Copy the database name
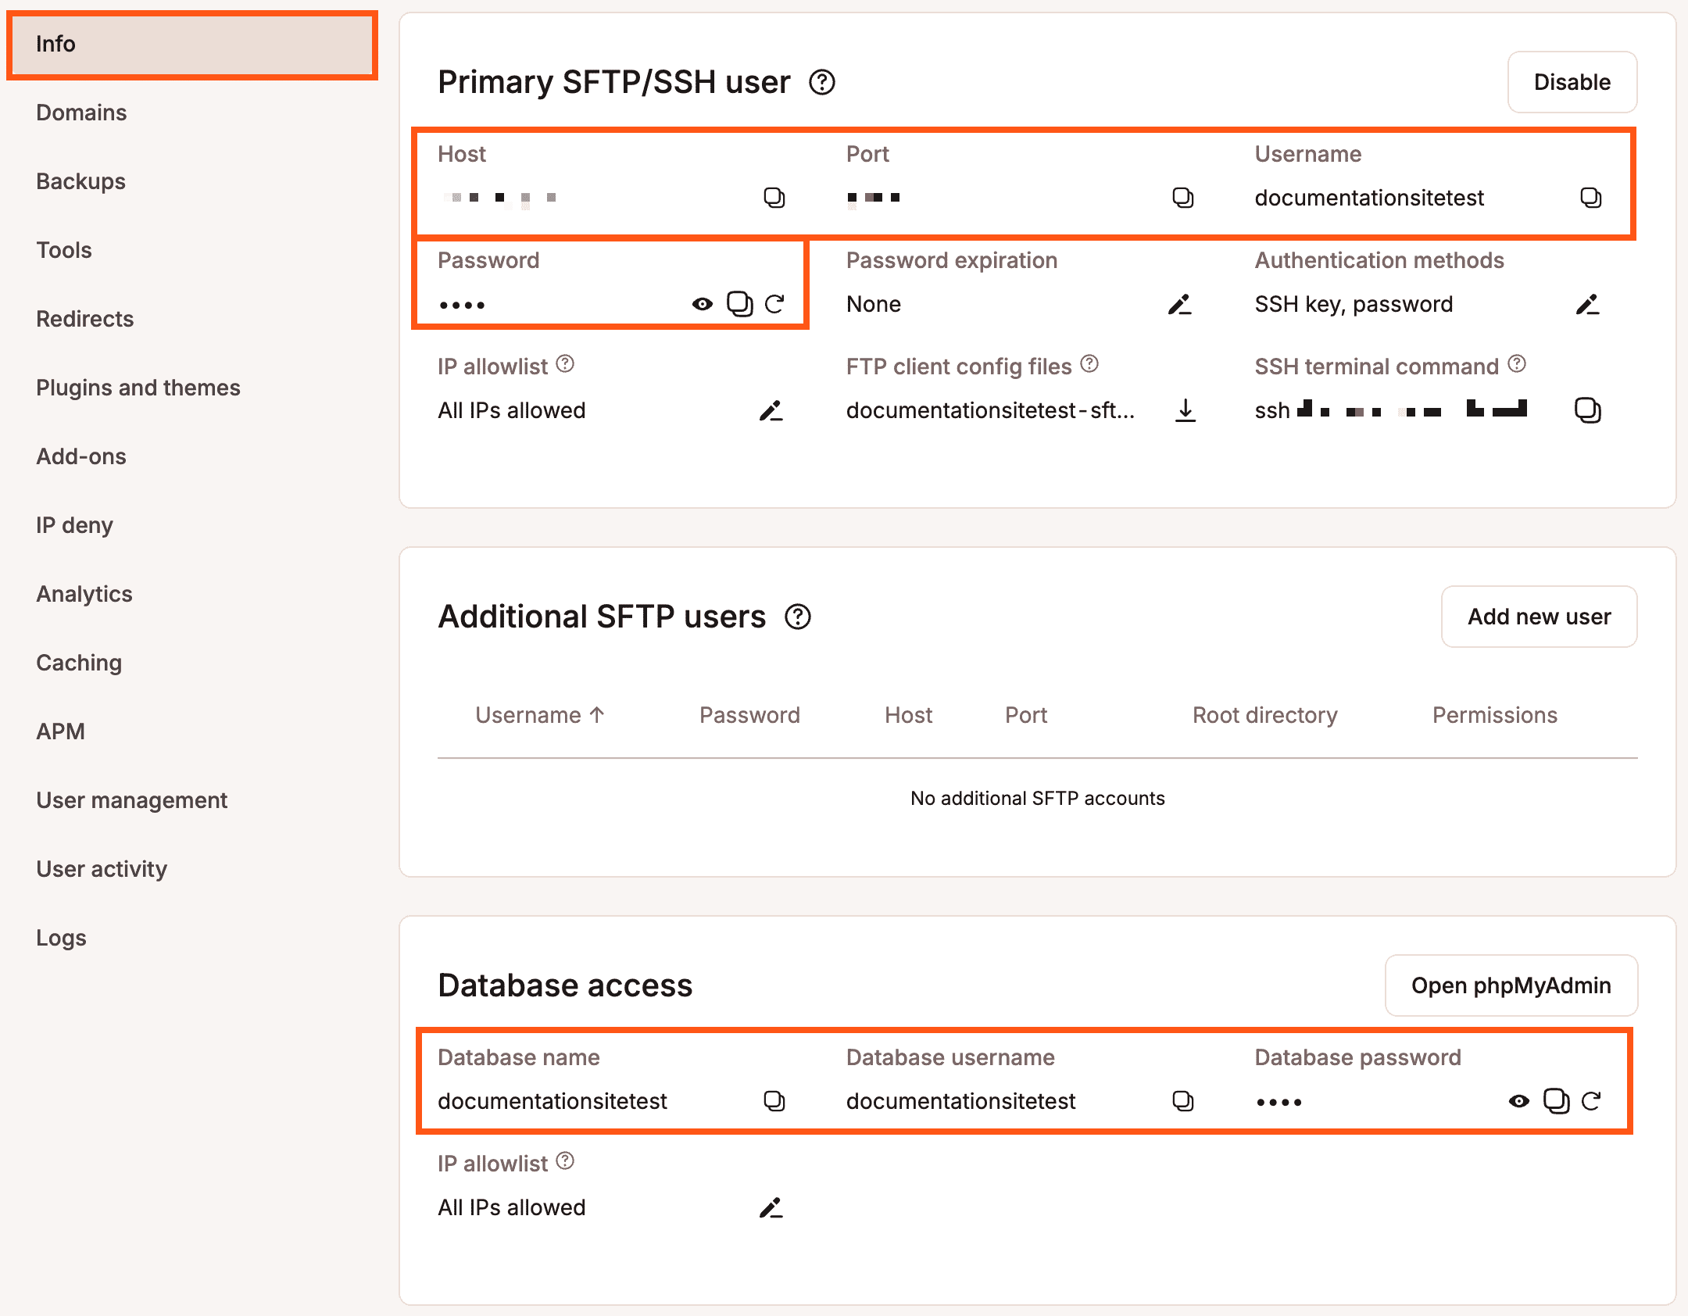Viewport: 1688px width, 1316px height. click(774, 1101)
